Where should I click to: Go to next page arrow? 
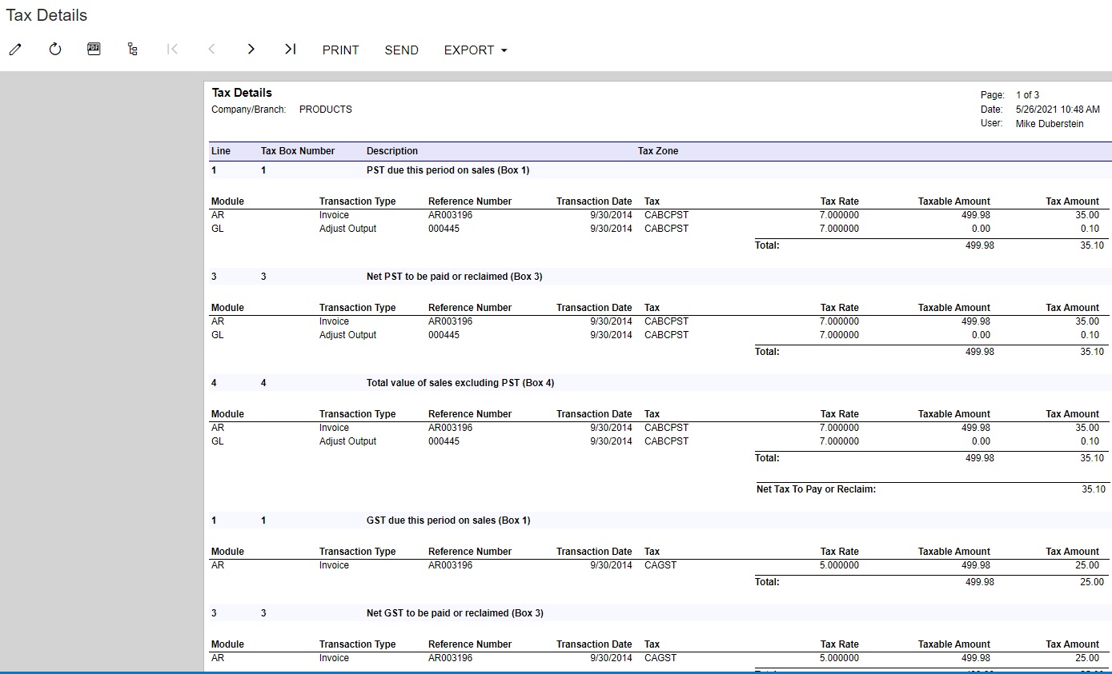pyautogui.click(x=251, y=50)
